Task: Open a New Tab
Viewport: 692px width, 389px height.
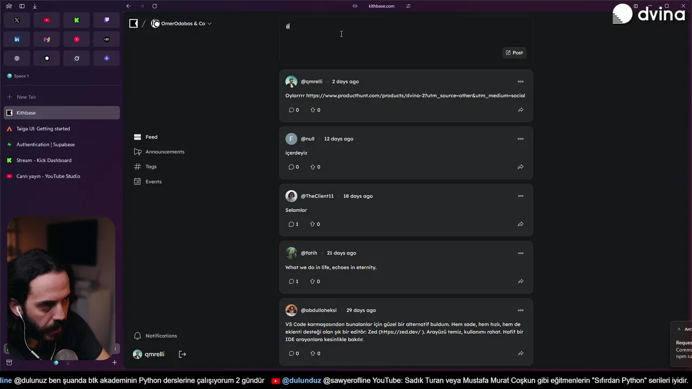Action: tap(62, 97)
